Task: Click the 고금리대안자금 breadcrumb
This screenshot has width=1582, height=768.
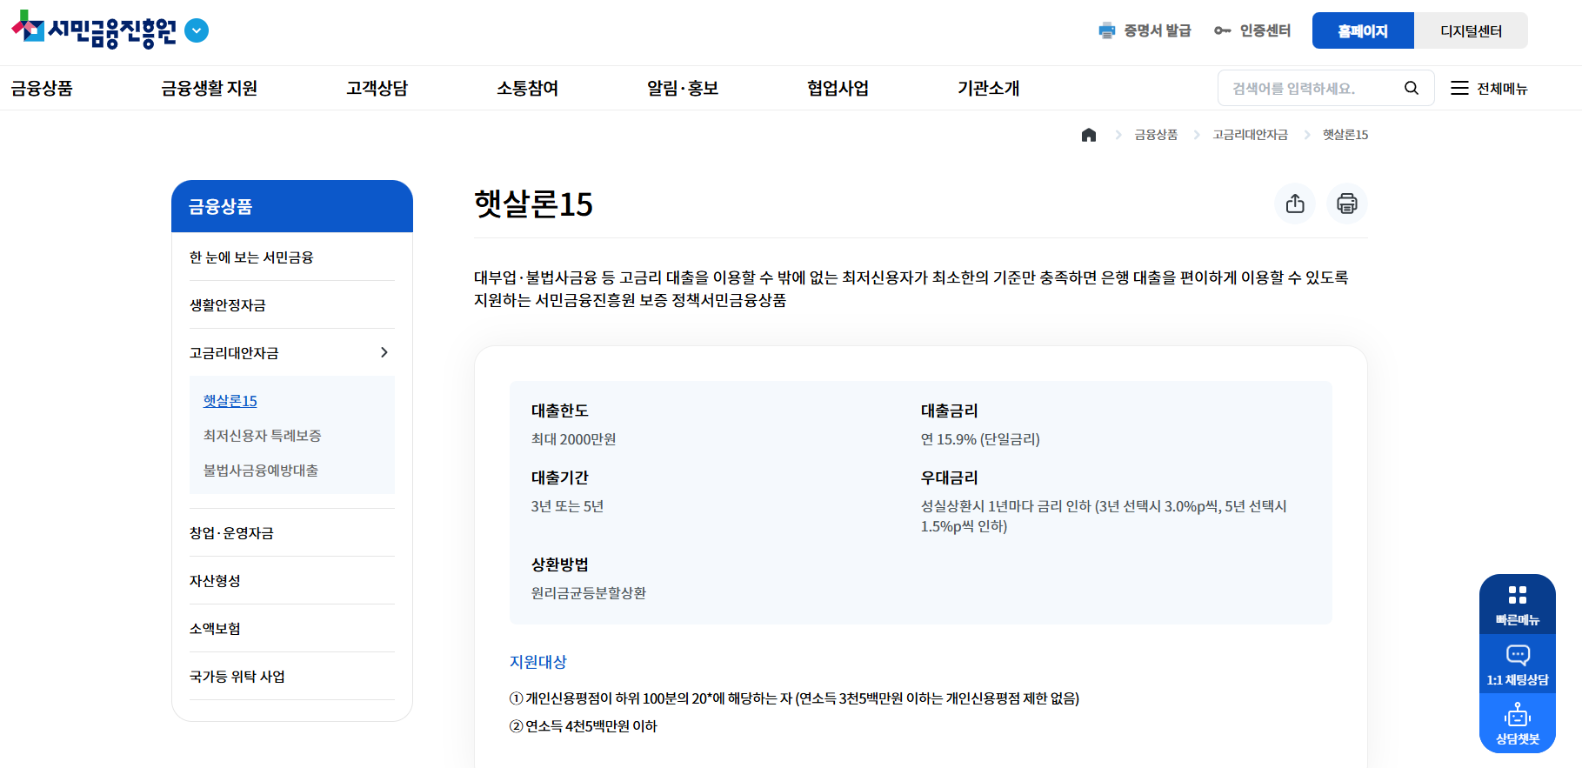Action: tap(1250, 135)
